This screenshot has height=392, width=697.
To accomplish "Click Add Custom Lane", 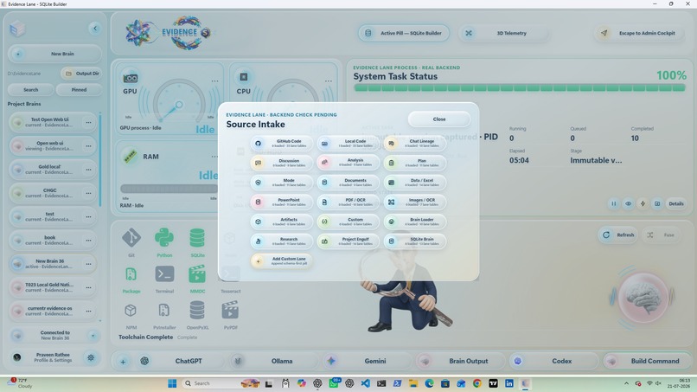I will tap(281, 260).
